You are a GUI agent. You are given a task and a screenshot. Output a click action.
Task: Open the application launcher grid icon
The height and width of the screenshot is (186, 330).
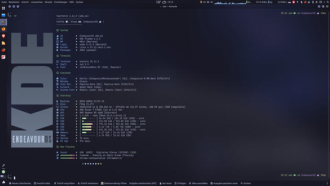click(x=3, y=8)
